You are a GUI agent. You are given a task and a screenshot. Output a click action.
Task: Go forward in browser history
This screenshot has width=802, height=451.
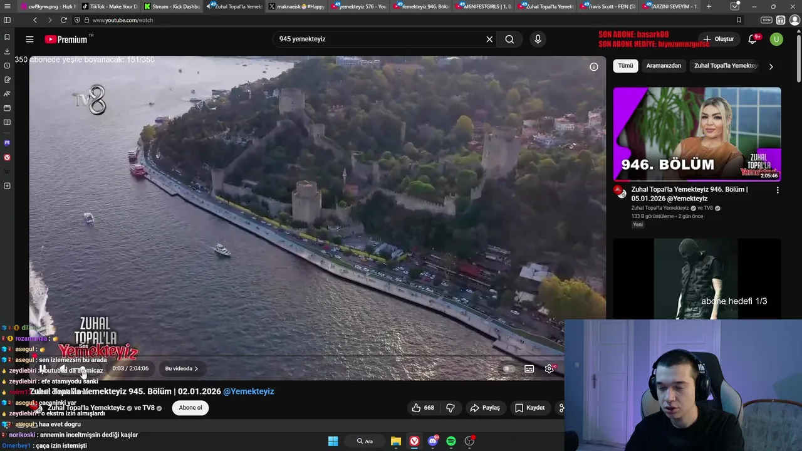tap(49, 20)
